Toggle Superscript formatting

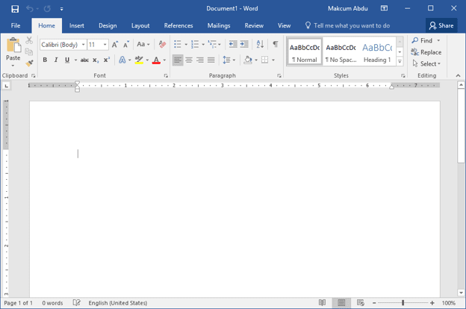point(107,60)
